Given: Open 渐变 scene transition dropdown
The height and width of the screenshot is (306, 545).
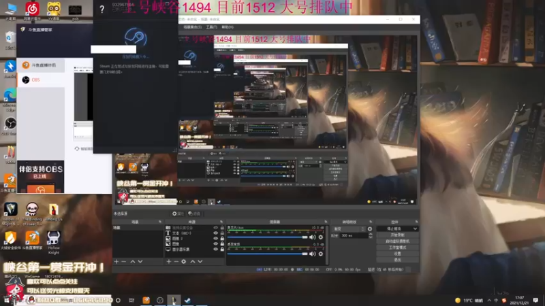Looking at the screenshot, I should click(x=349, y=229).
